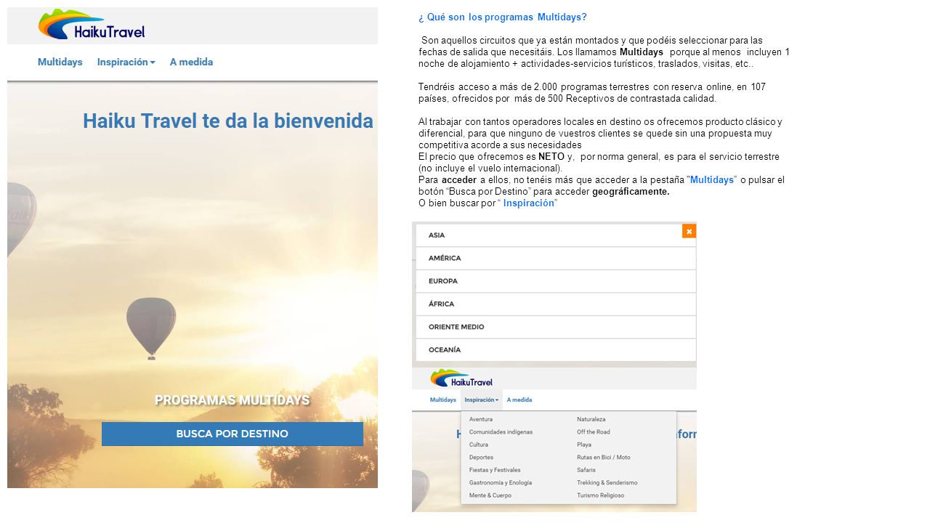Choose Naturaleza from the Inspiración menu

[x=591, y=419]
